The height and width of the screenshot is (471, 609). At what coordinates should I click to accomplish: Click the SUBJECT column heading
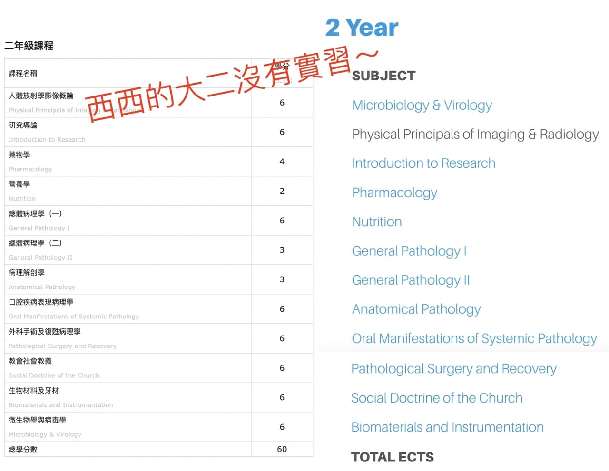pyautogui.click(x=383, y=76)
